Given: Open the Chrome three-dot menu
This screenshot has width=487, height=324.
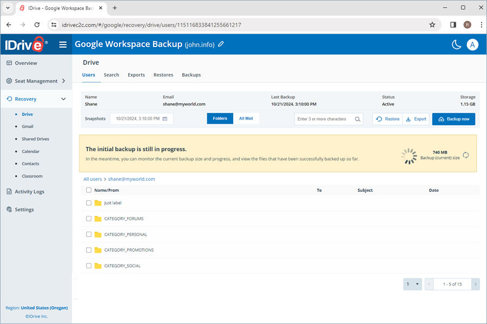Looking at the screenshot, I should coord(481,25).
